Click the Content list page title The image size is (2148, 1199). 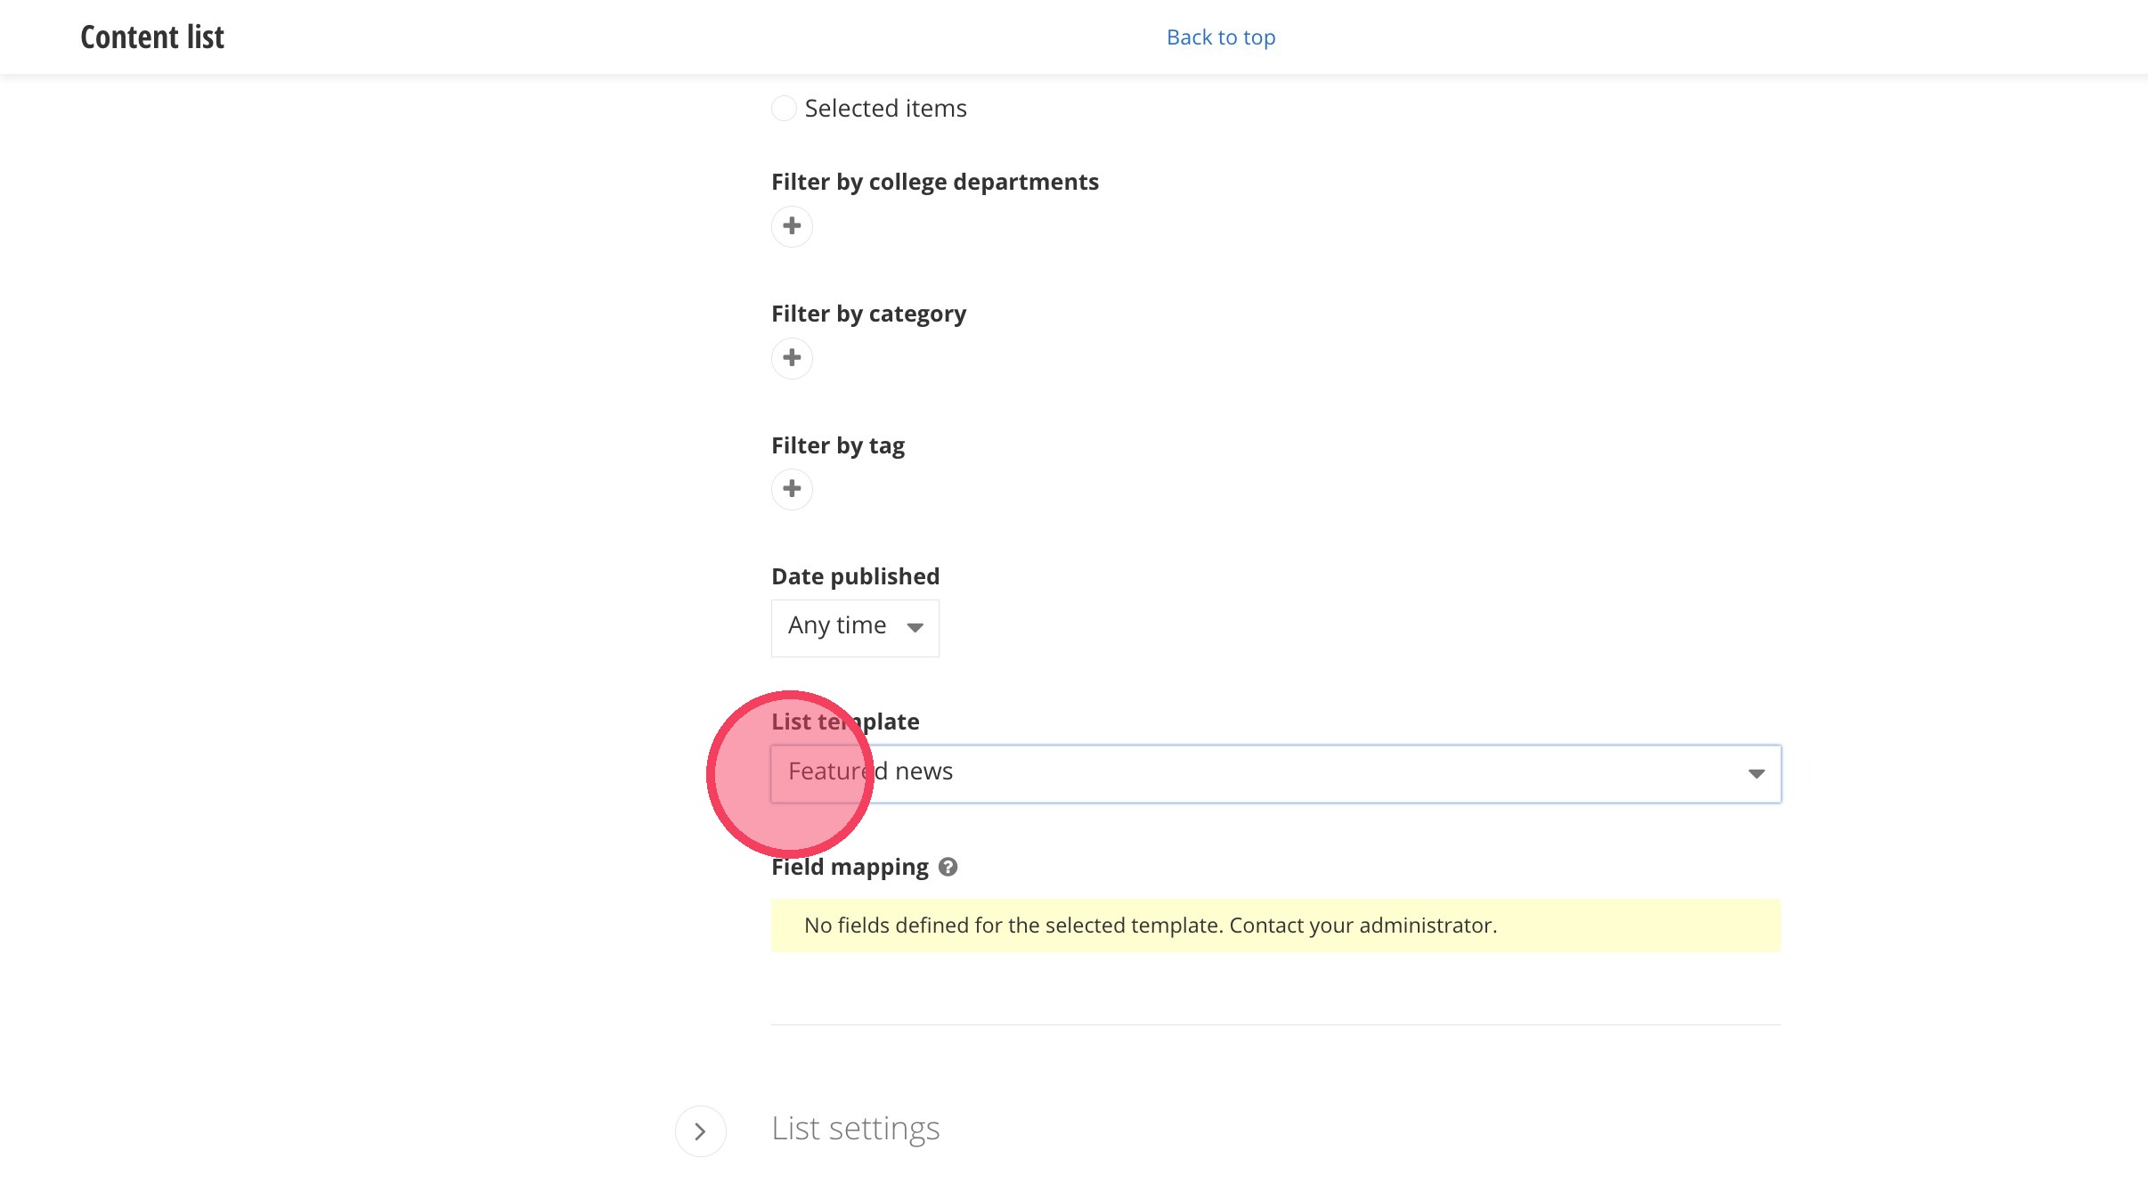[x=152, y=37]
